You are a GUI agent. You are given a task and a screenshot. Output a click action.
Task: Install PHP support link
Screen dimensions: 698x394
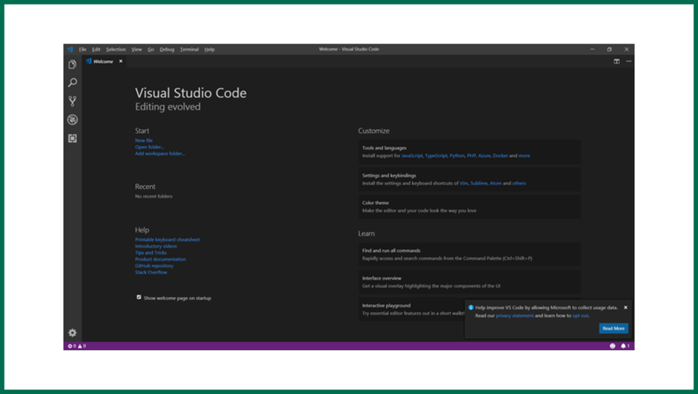point(471,156)
